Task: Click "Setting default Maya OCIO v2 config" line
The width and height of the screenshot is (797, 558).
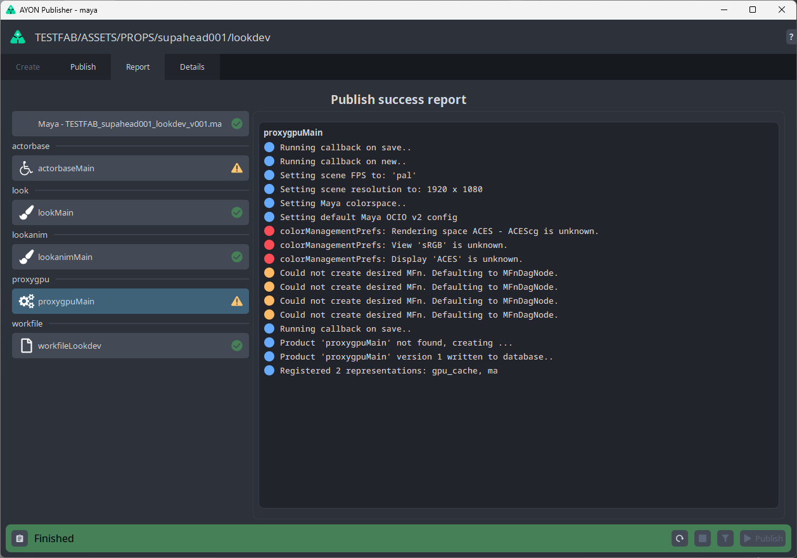Action: point(369,217)
